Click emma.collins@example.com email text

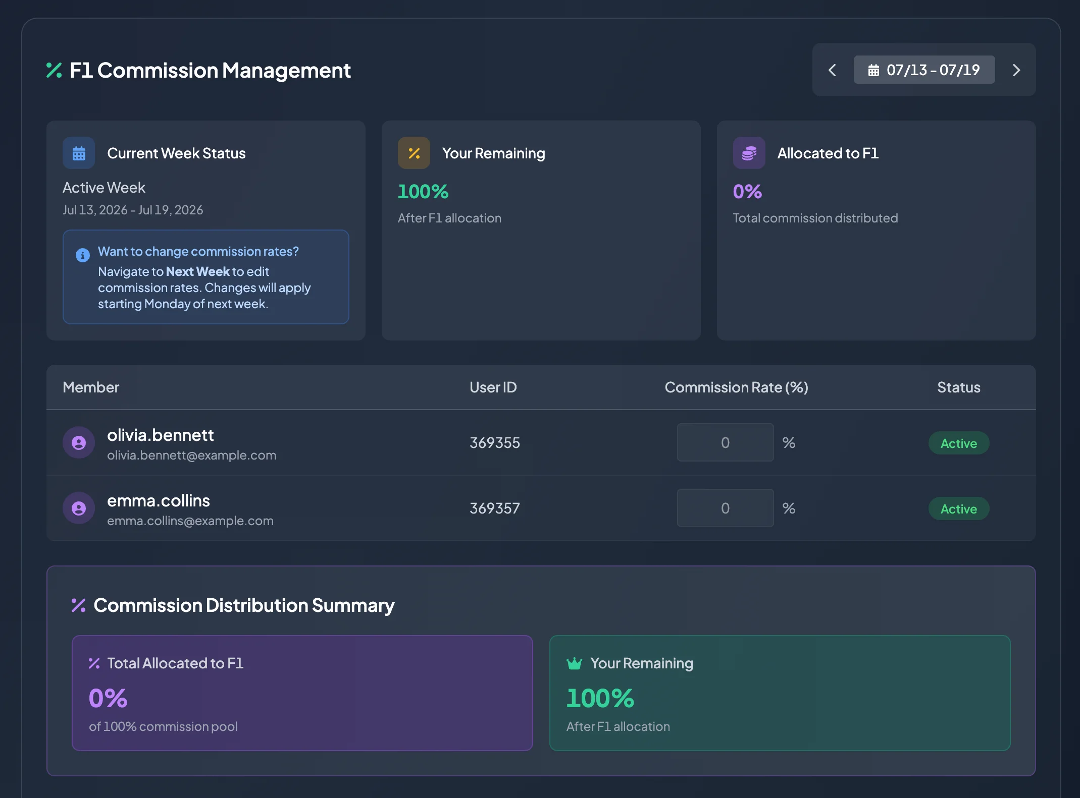190,521
